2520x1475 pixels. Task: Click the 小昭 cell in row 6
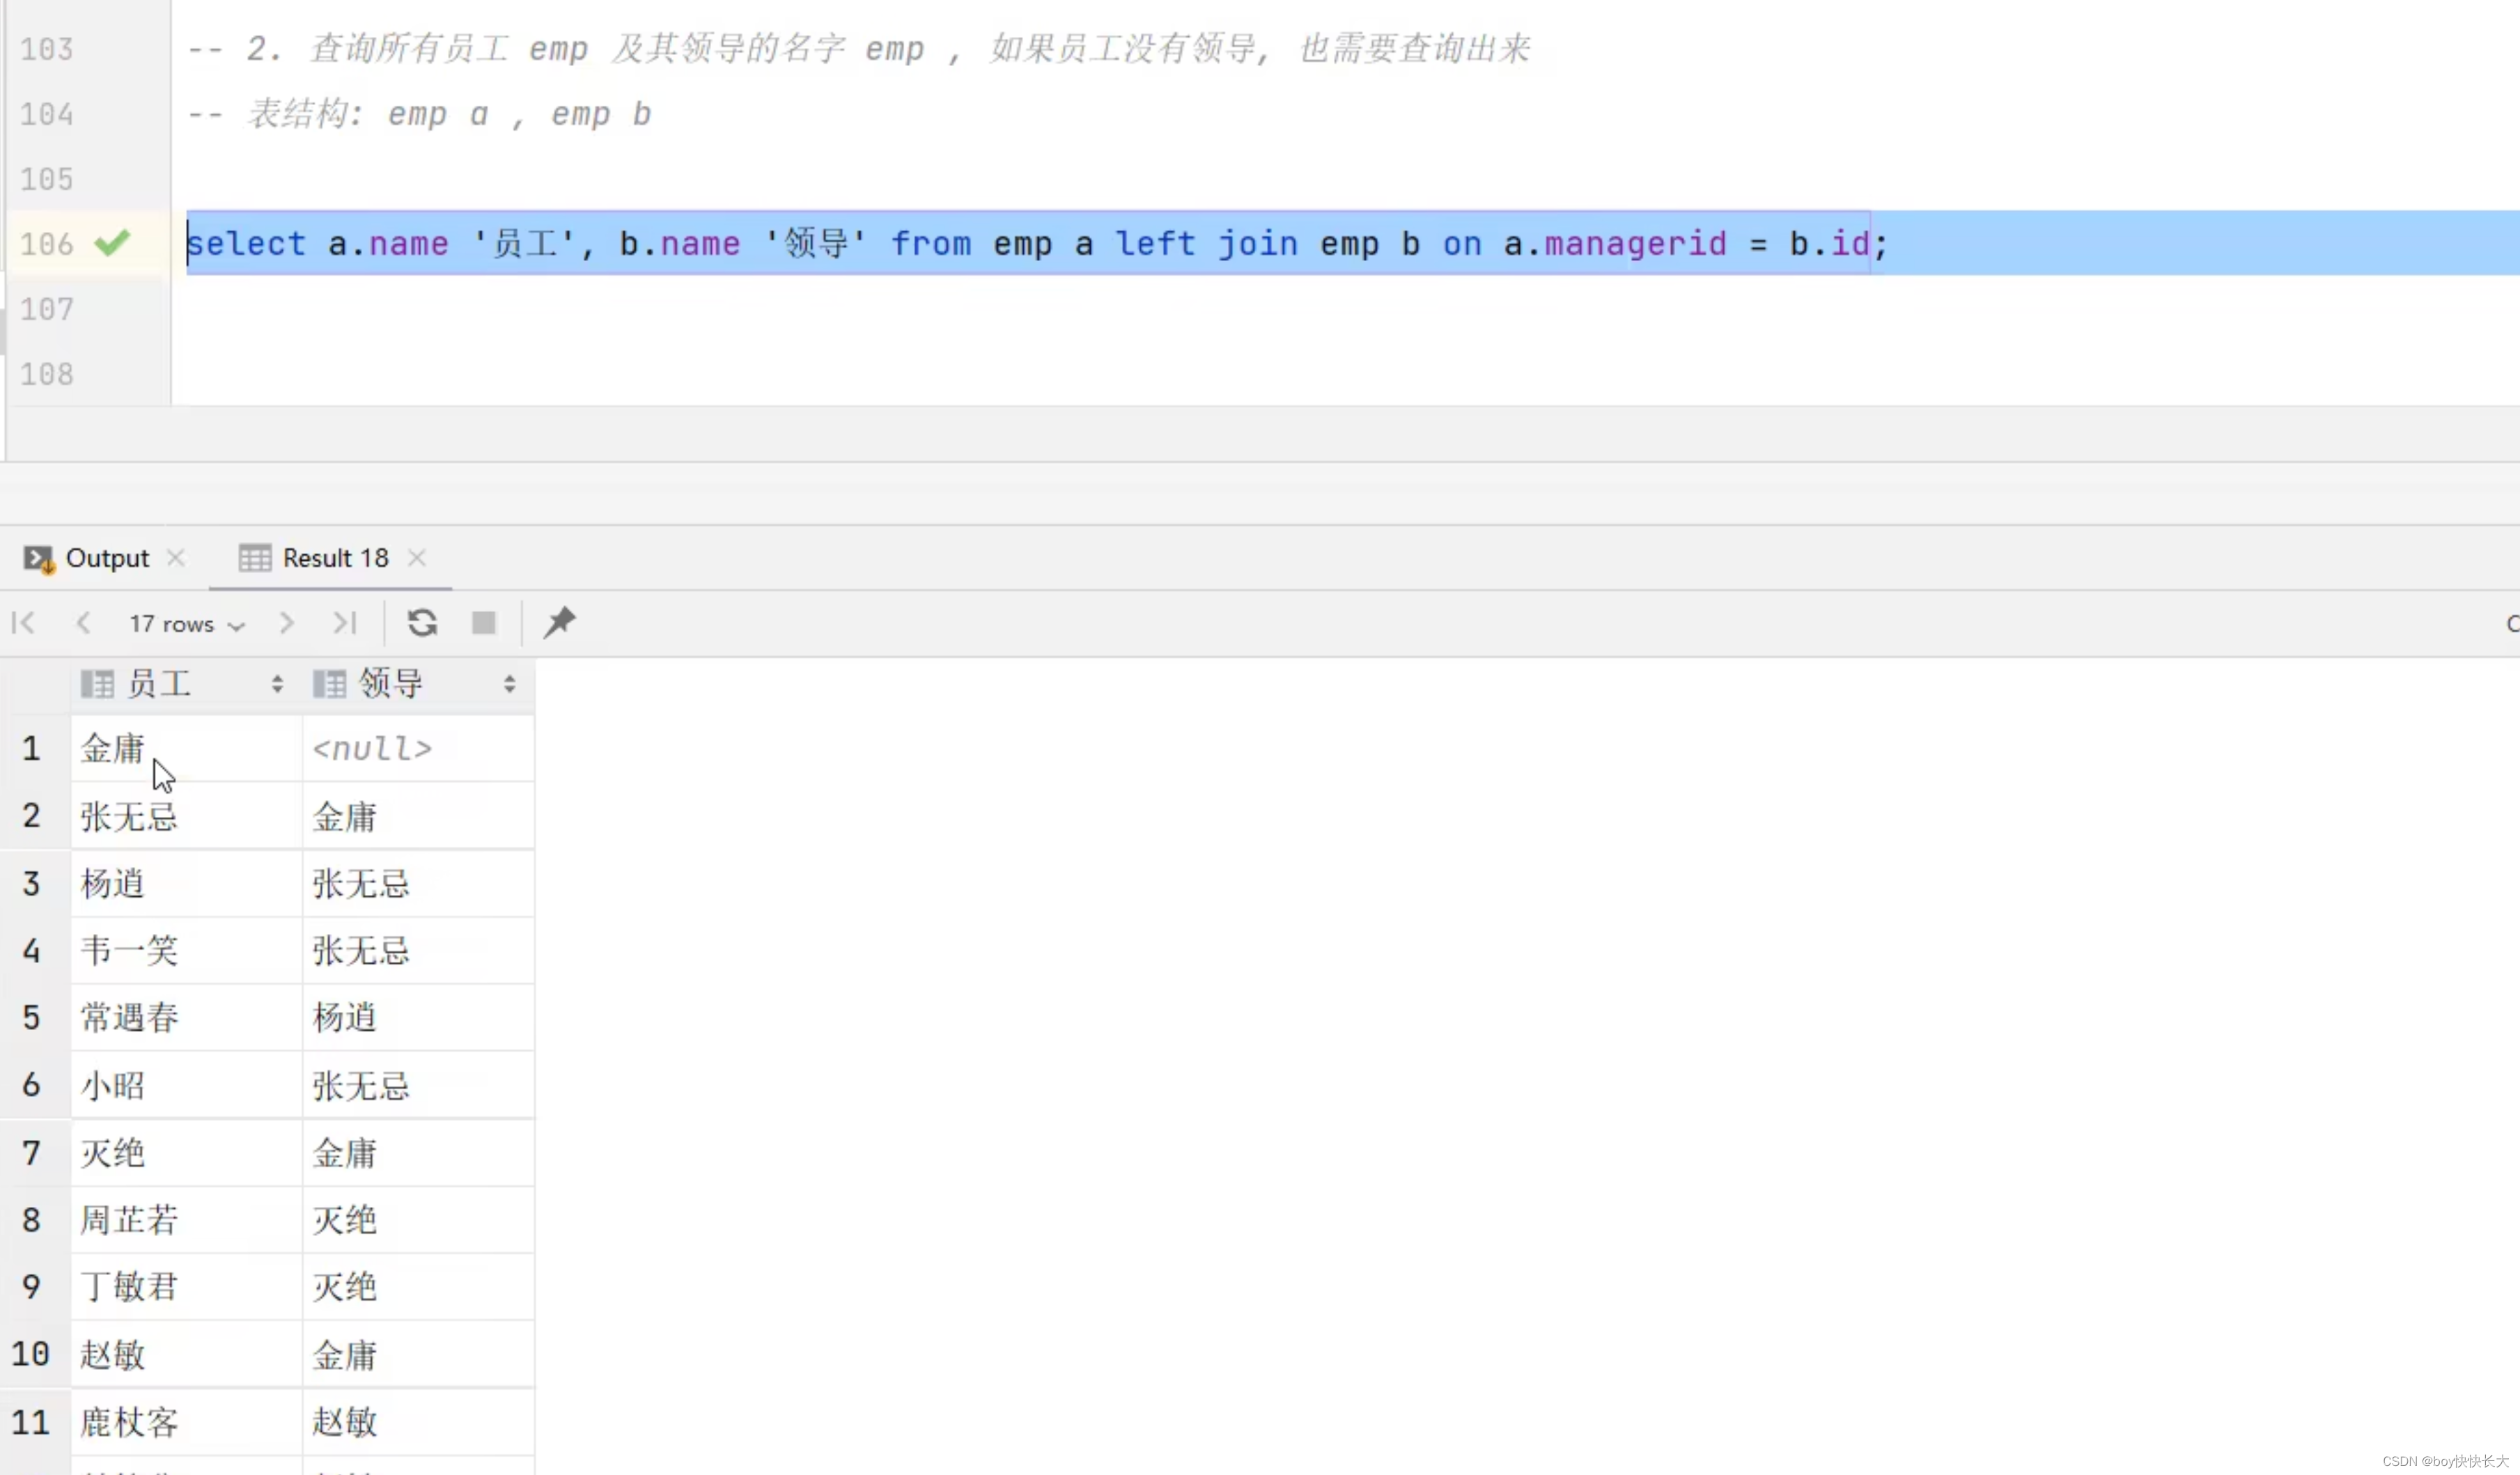(186, 1085)
